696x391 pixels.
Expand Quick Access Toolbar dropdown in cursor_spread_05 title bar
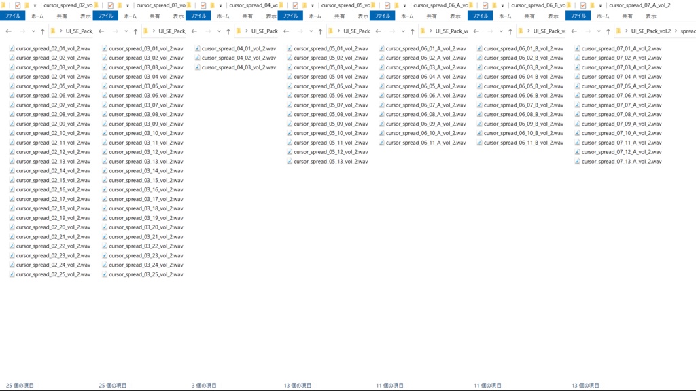pyautogui.click(x=313, y=5)
